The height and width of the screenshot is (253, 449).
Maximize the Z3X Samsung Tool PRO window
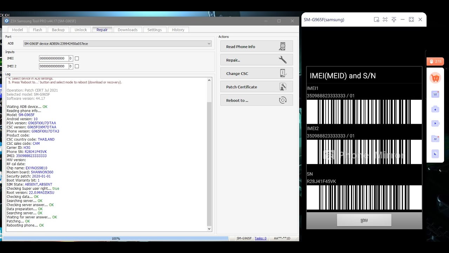click(x=279, y=21)
